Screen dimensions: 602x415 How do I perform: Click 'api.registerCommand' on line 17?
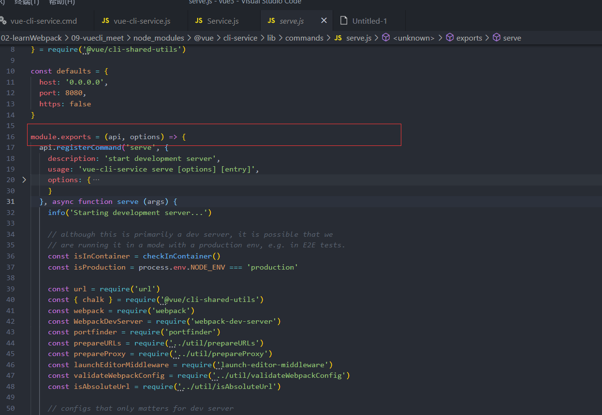coord(80,147)
